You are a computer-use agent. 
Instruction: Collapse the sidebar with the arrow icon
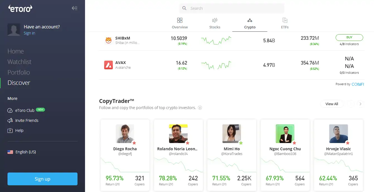click(x=74, y=8)
